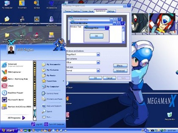Switch to the Settings tab
Viewport: 178px width, 133px height.
click(111, 11)
